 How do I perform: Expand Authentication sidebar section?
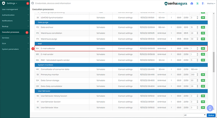(15, 15)
